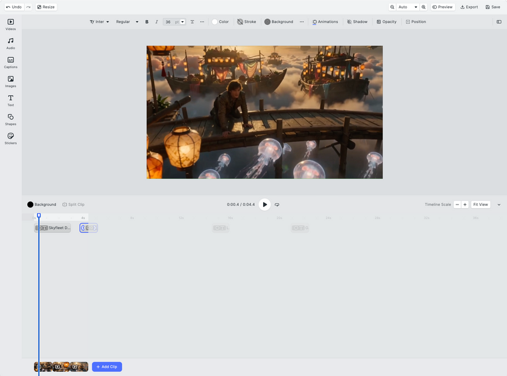Open the Captions panel
Screen dimensions: 507x376
11,63
